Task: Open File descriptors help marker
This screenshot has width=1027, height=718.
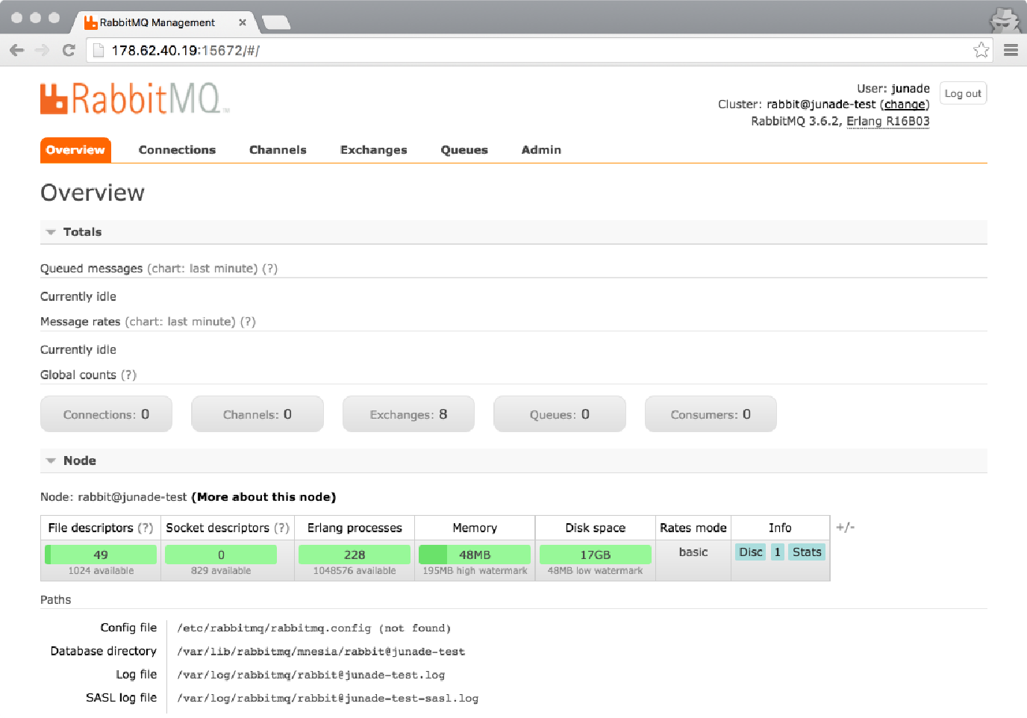Action: 146,528
